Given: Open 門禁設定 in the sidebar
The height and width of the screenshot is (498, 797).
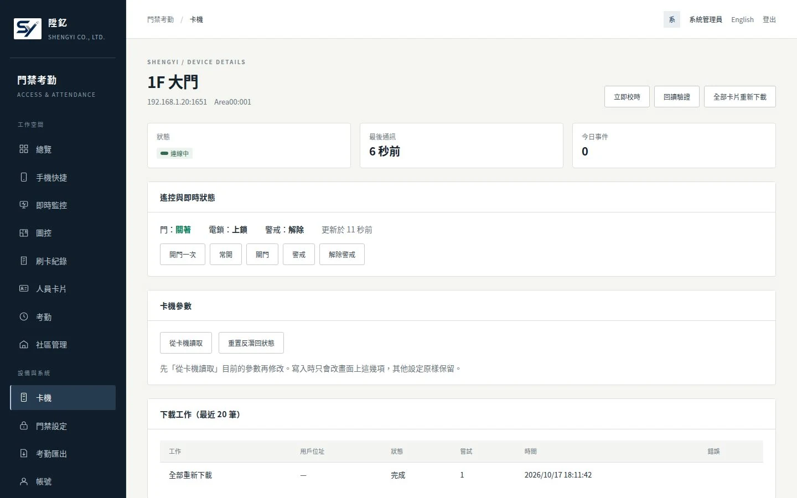Looking at the screenshot, I should (x=63, y=426).
